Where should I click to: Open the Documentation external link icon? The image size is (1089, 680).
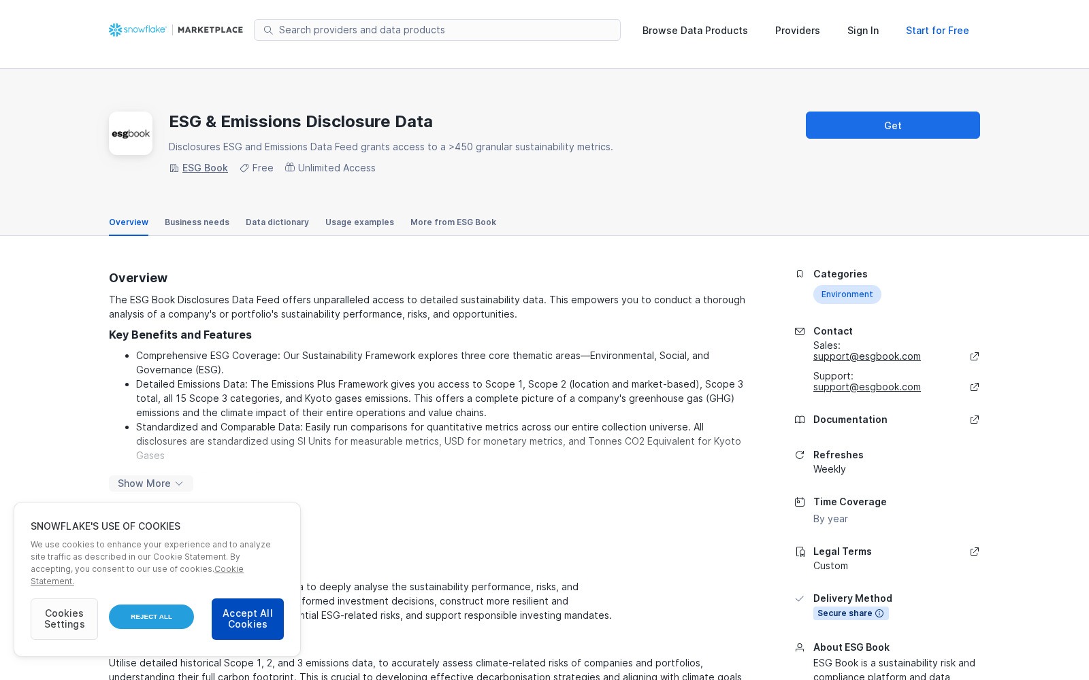click(x=975, y=420)
